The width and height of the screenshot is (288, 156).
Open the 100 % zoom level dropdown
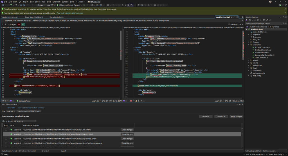[x=5, y=101]
